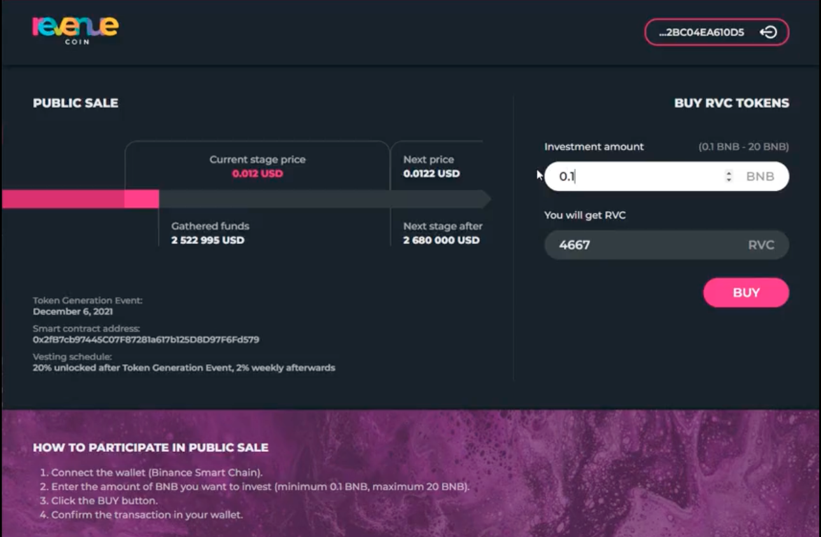
Task: Click the Revenue Coin logo
Action: point(75,29)
